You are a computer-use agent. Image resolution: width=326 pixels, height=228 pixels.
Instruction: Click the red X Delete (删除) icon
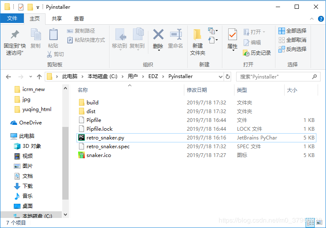(158, 35)
